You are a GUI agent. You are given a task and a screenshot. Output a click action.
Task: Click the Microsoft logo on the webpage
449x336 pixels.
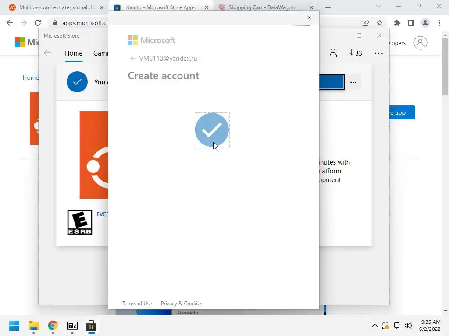tap(26, 42)
